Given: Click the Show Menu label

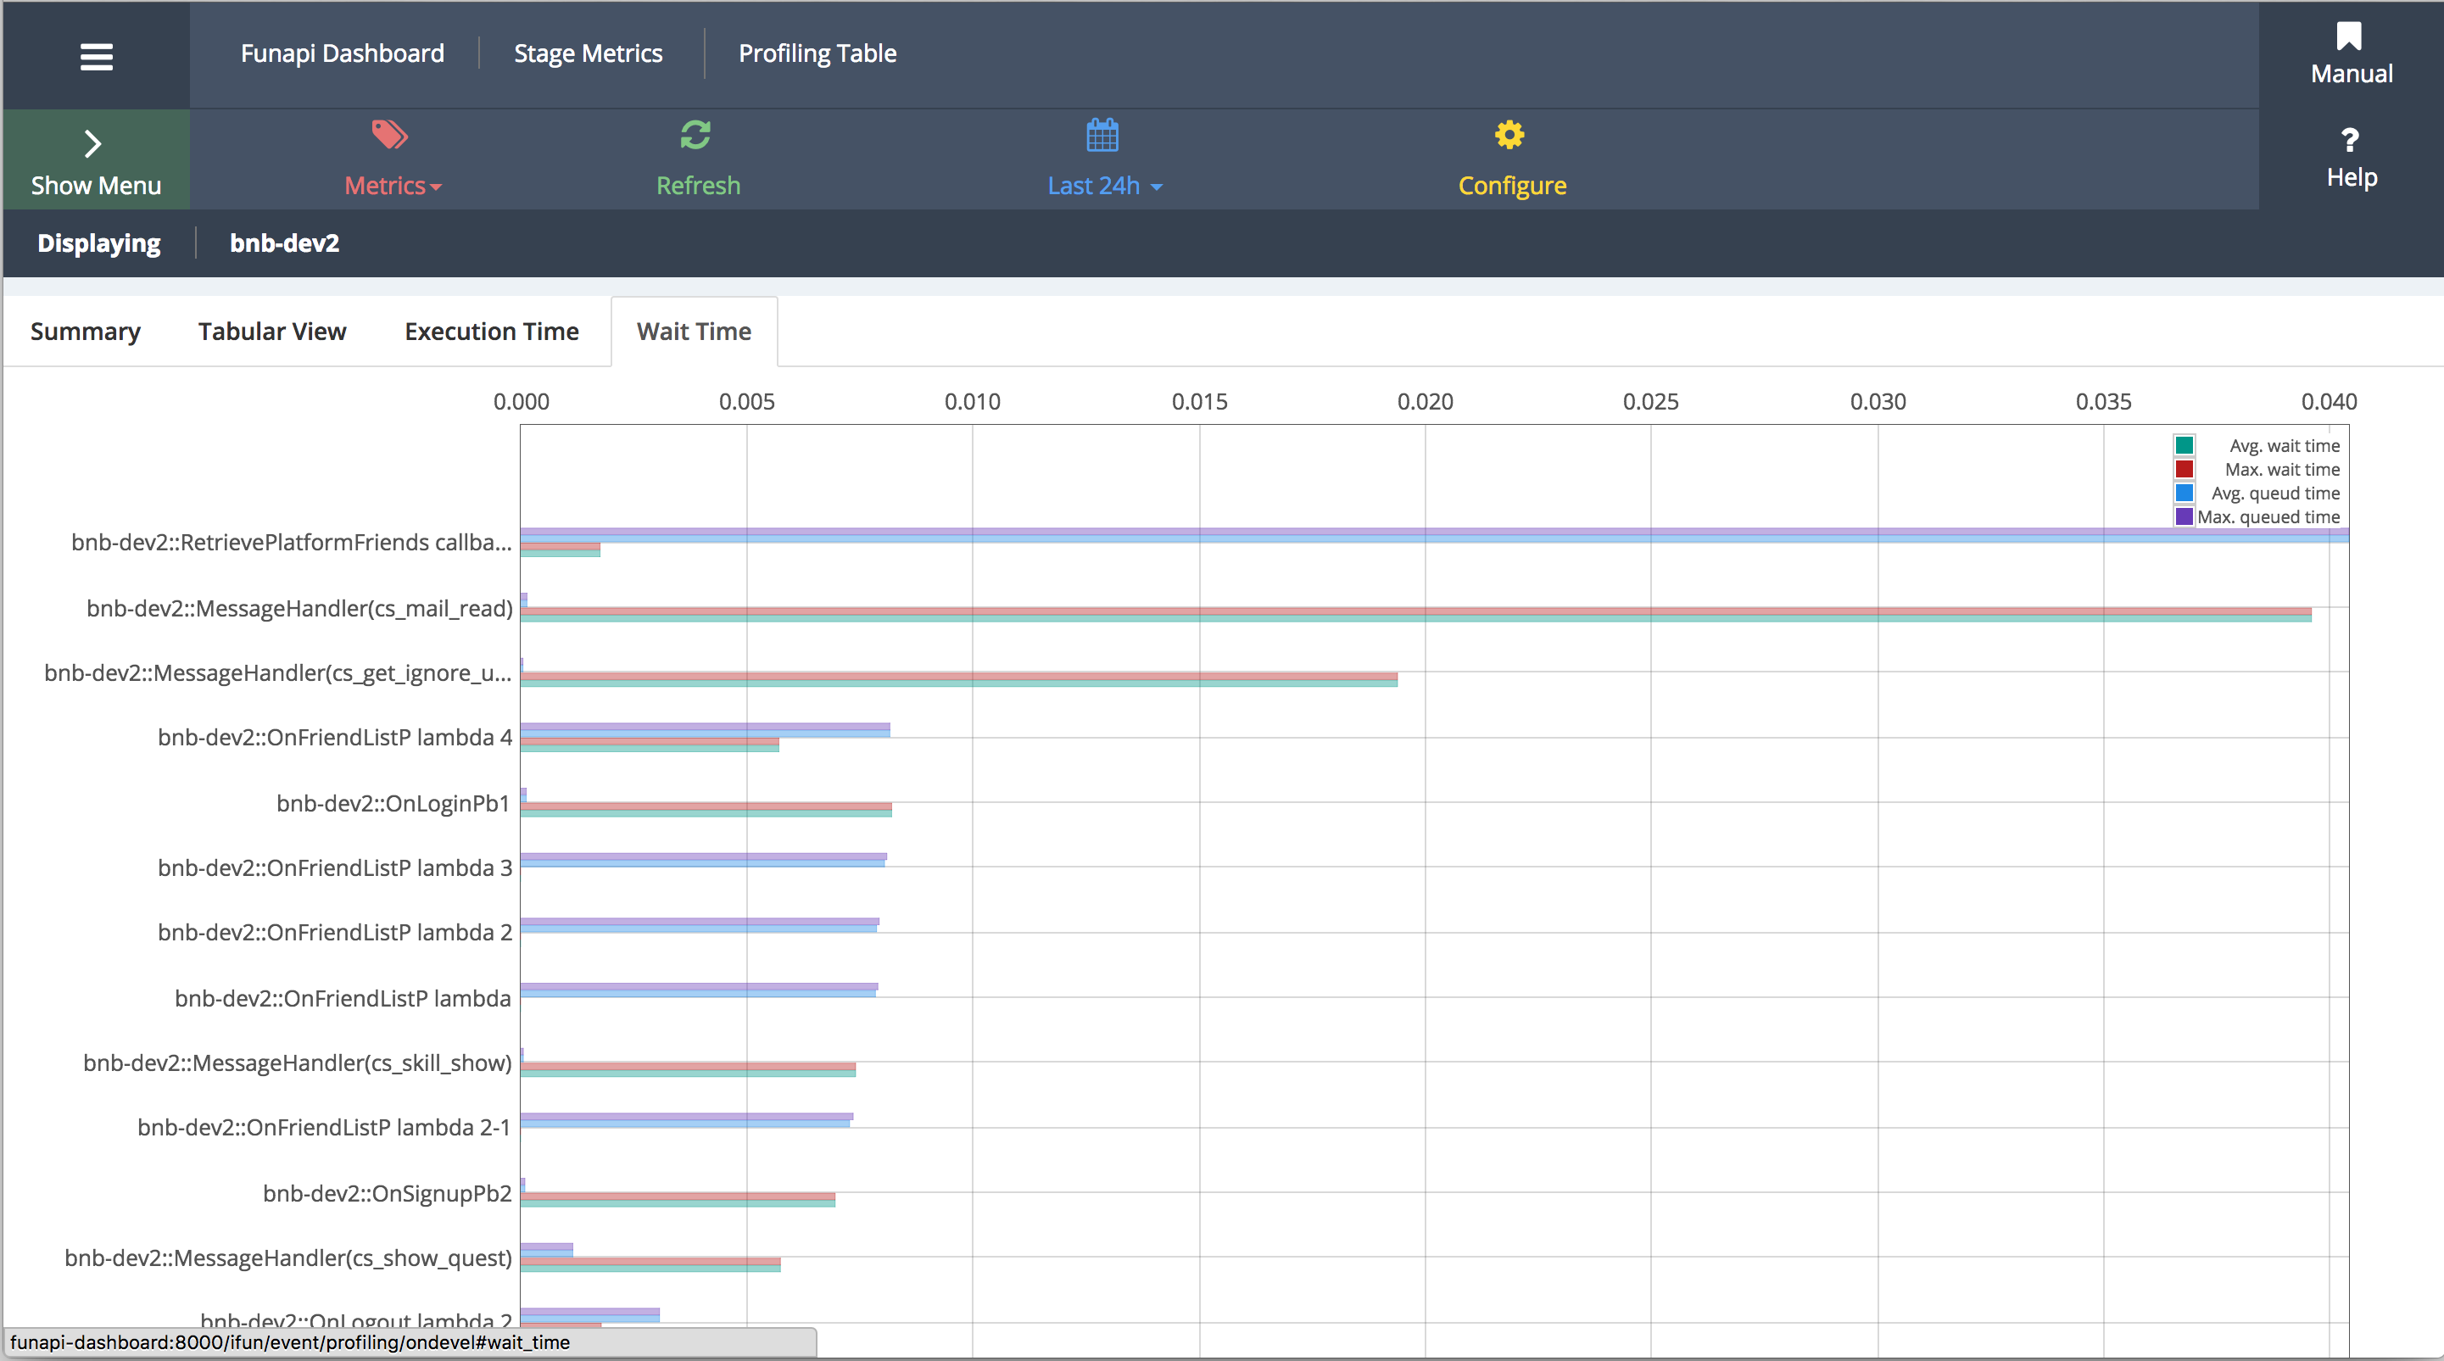Looking at the screenshot, I should tap(96, 185).
